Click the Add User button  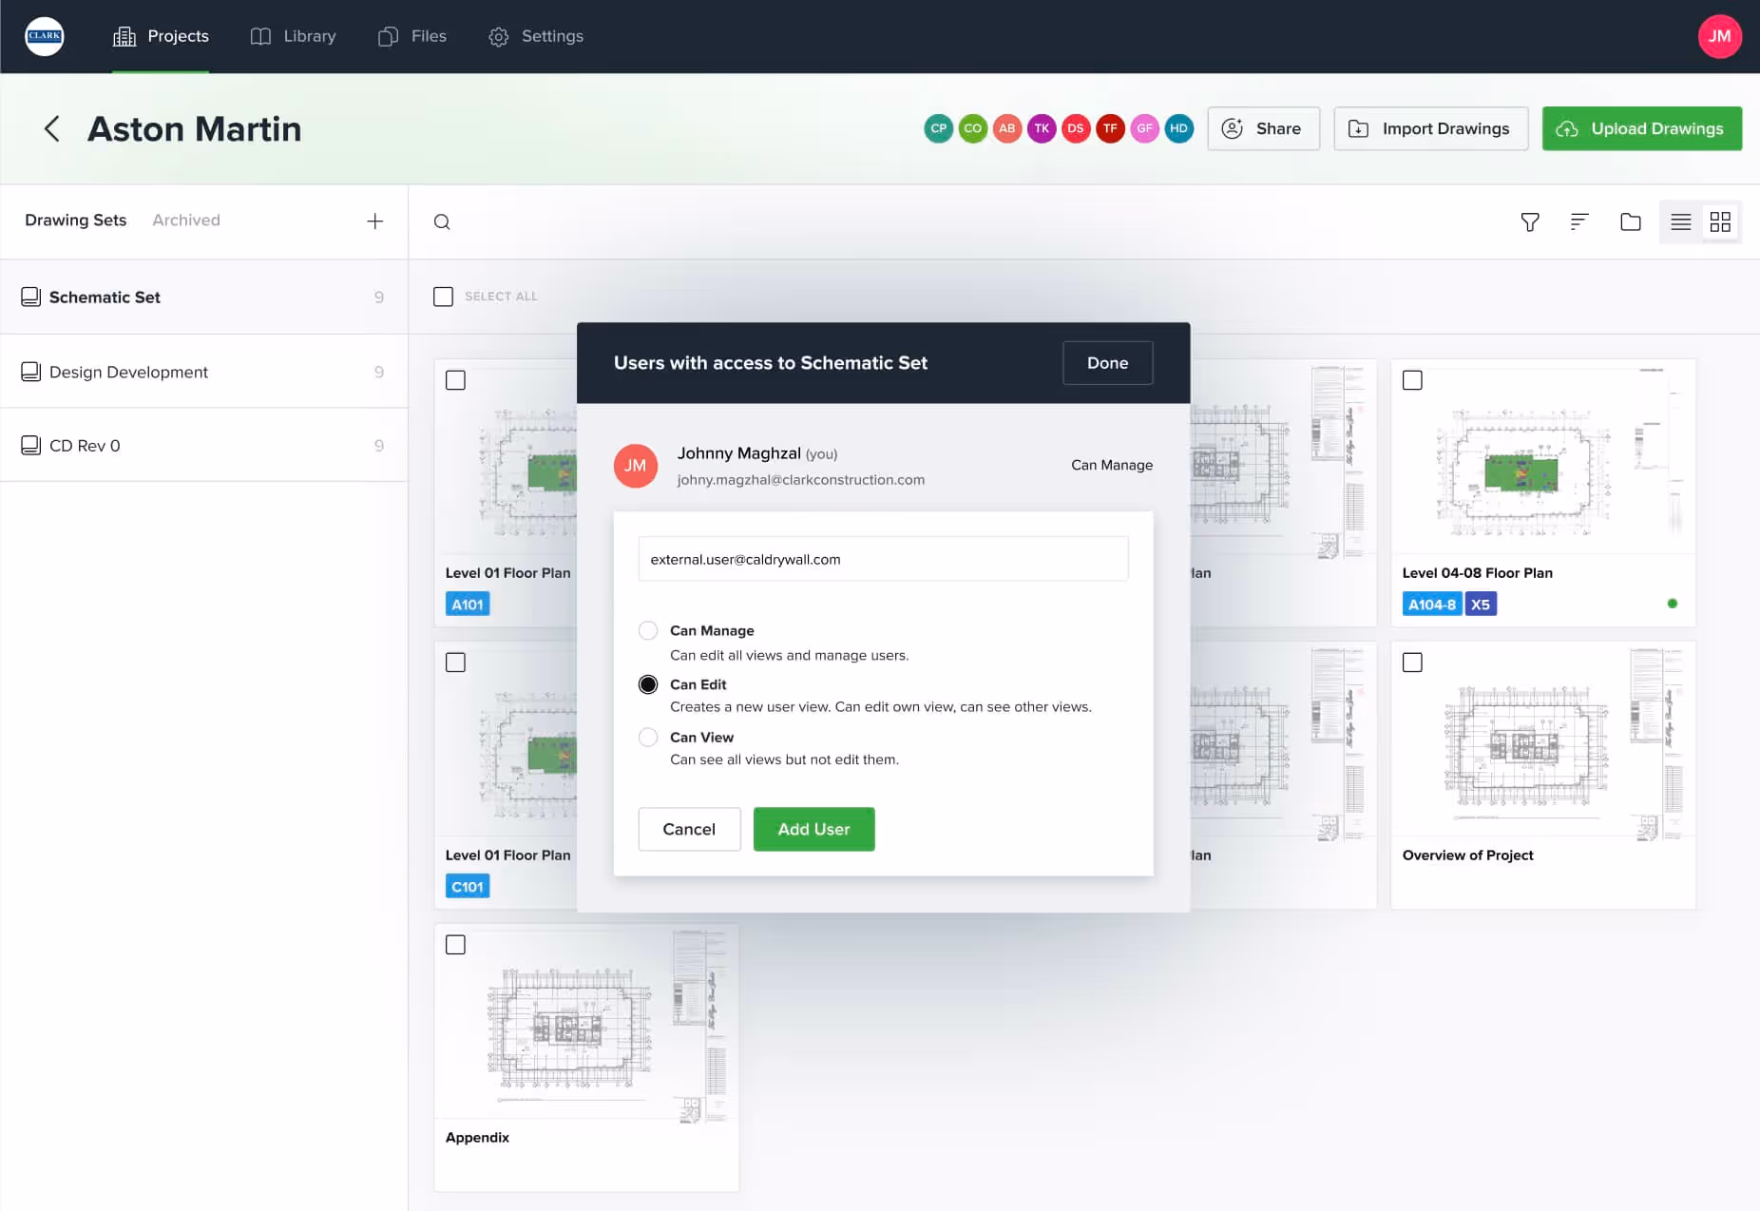[x=813, y=829]
